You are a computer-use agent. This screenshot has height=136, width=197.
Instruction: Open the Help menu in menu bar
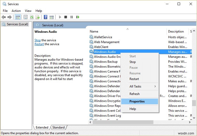39,11
